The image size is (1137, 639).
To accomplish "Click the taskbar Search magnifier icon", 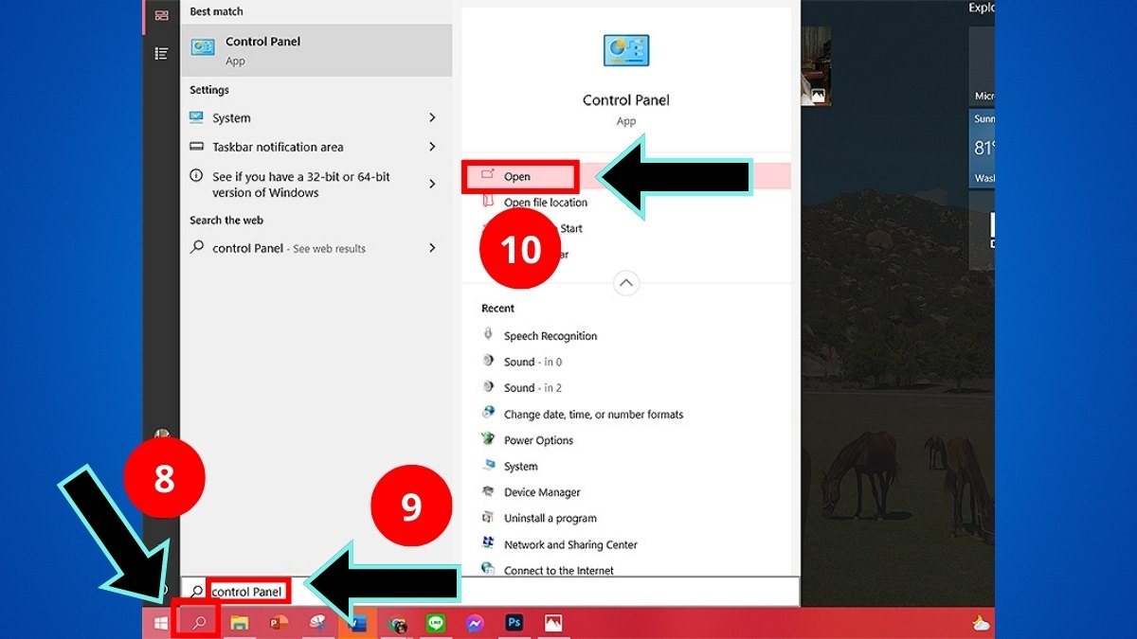I will coord(200,623).
